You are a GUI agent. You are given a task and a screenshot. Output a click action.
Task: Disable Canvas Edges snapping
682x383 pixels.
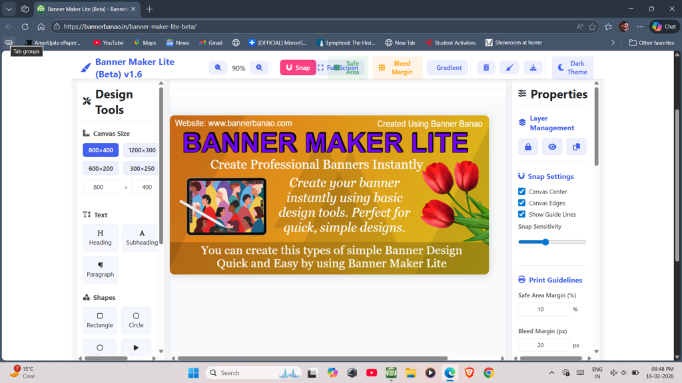pos(522,203)
